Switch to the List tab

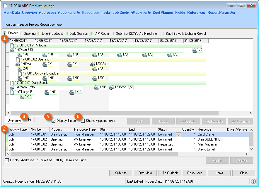click(29, 120)
